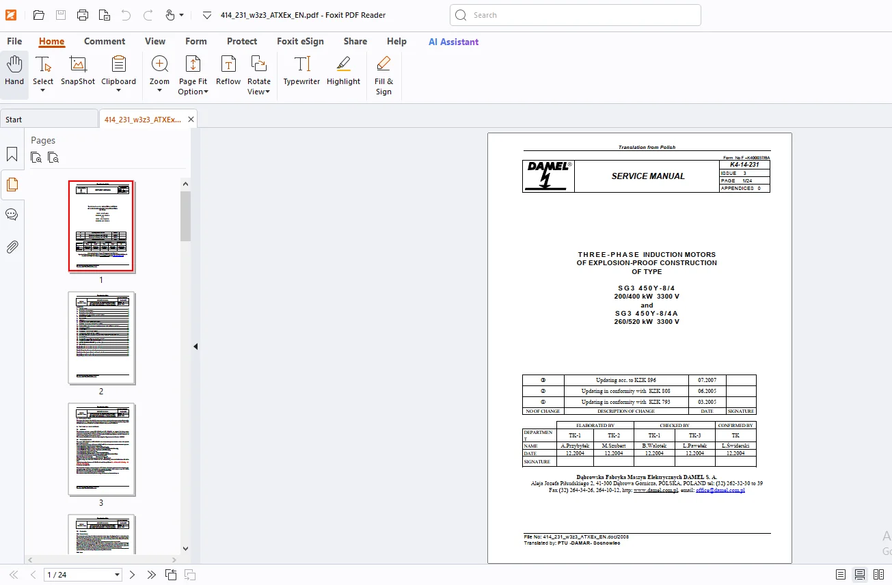
Task: Activate the Select text tool
Action: 43,65
